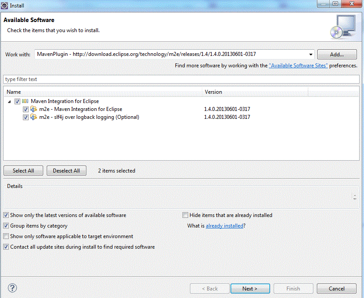Open help with the question mark icon

click(12, 288)
